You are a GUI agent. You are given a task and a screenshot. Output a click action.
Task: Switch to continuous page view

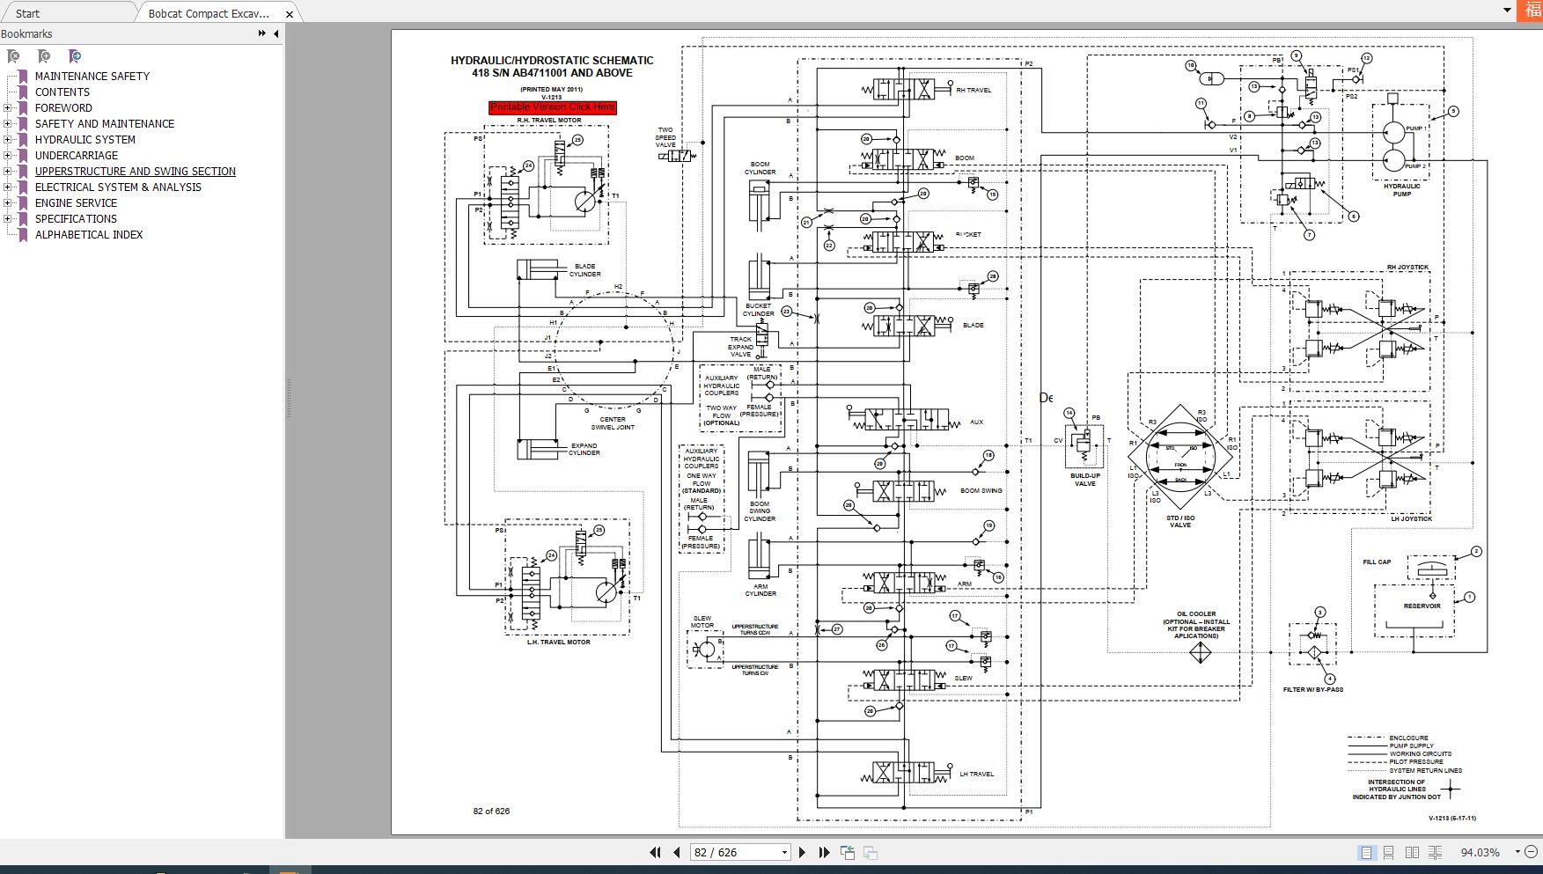1388,852
